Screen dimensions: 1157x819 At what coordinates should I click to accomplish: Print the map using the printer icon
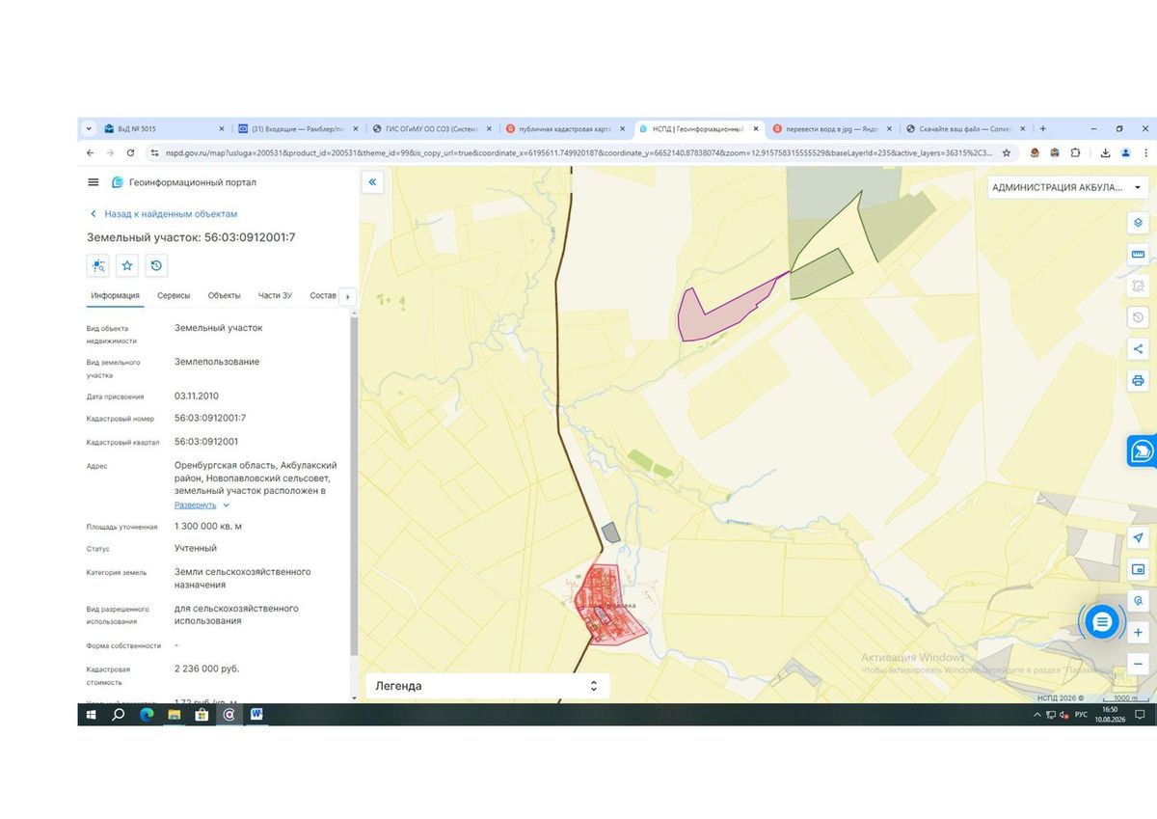point(1138,381)
